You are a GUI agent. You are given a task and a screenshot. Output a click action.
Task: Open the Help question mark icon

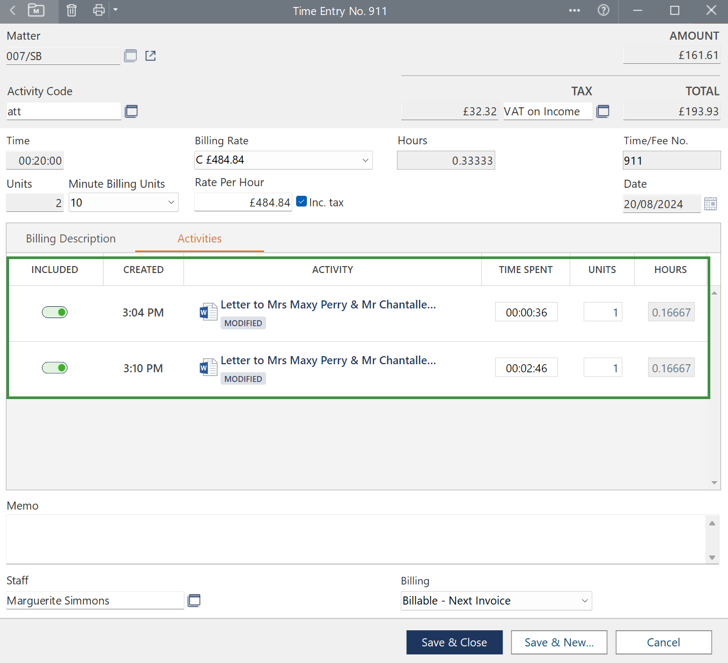click(604, 10)
